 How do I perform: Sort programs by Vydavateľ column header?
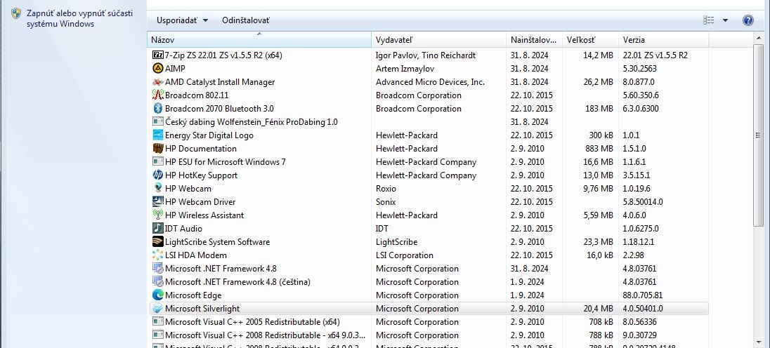(438, 40)
